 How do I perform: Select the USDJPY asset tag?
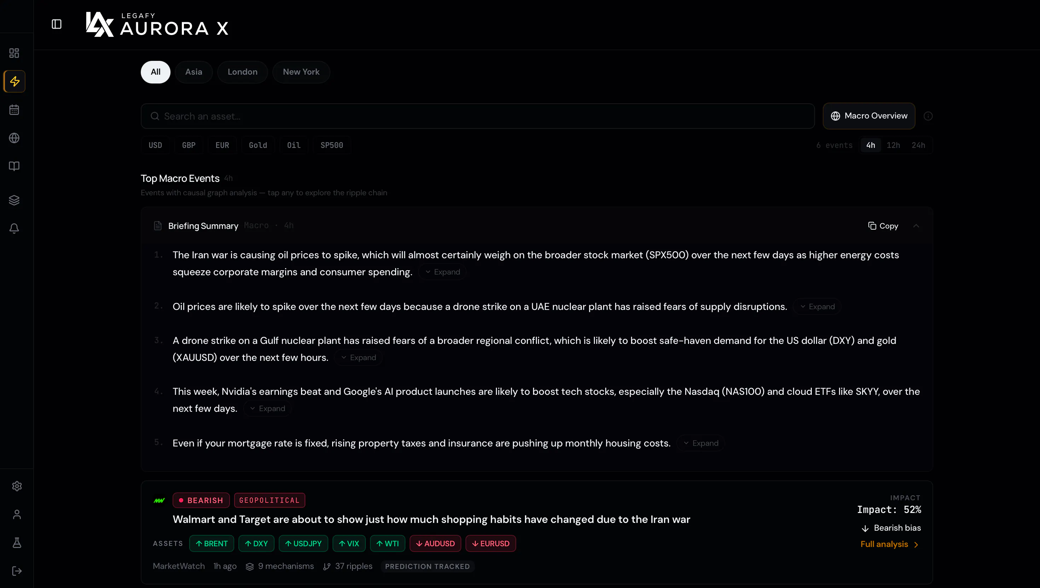(x=303, y=543)
